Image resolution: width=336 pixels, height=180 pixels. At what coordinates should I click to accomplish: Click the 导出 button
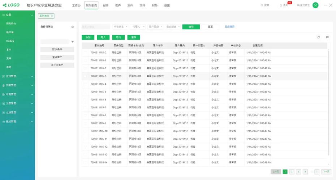119,37
